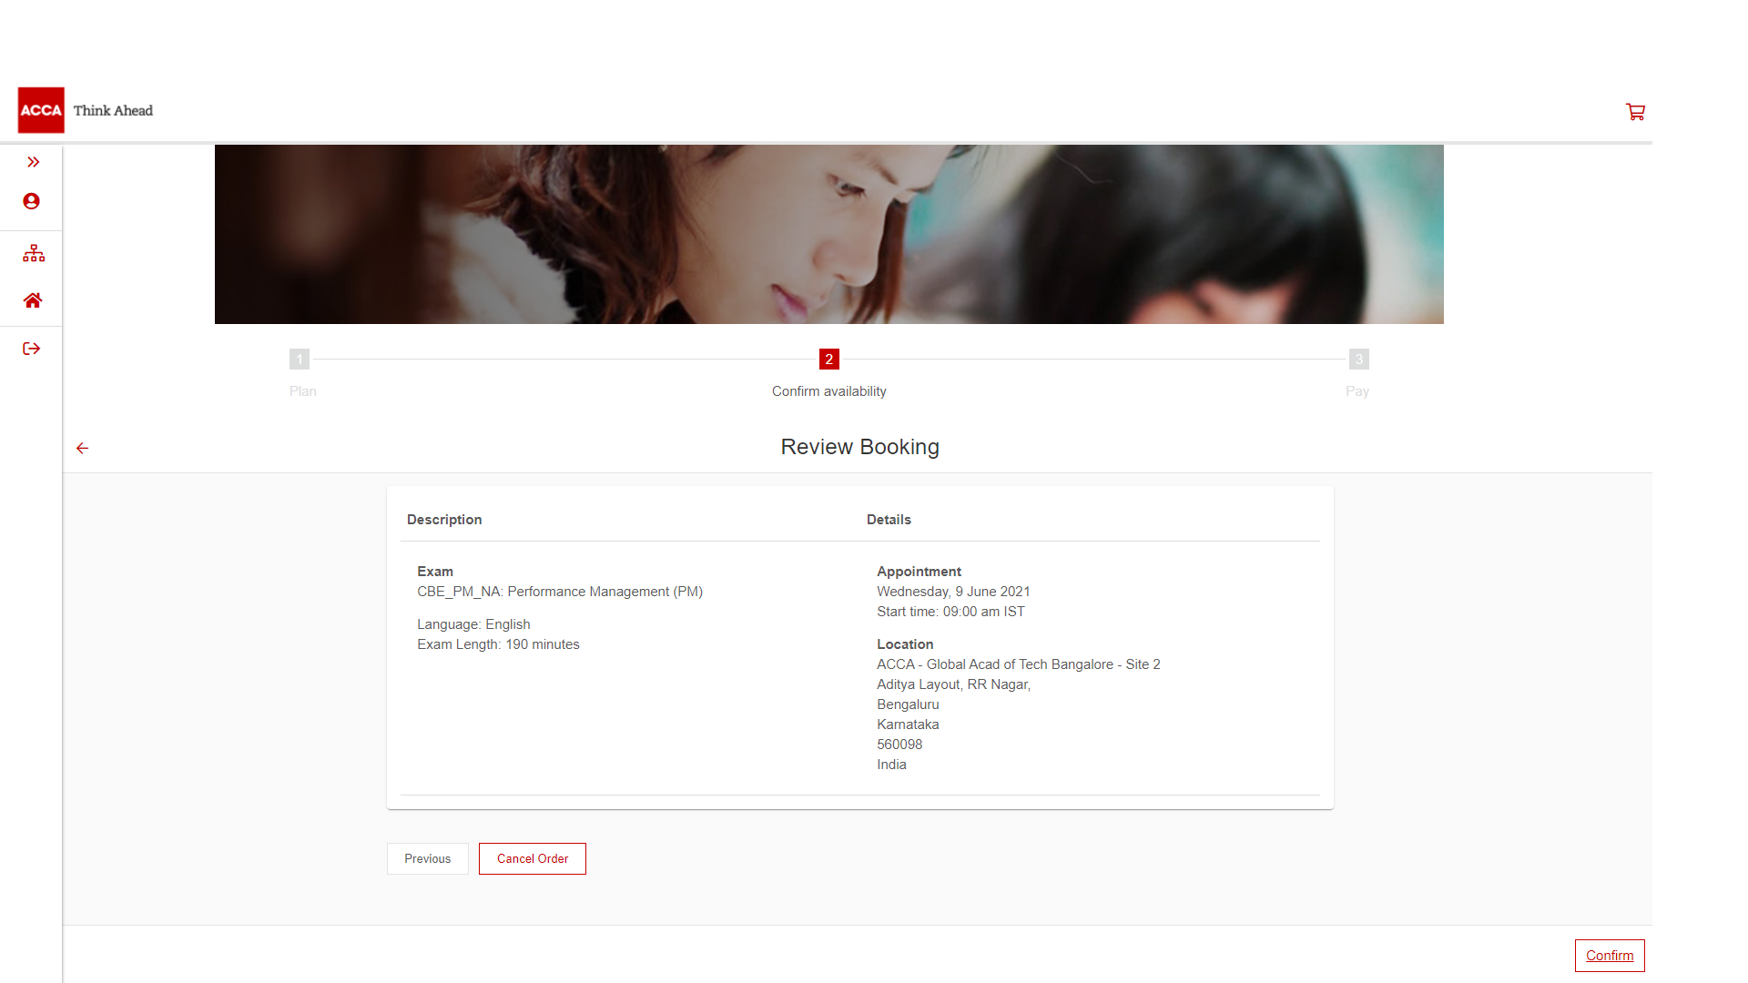Open the sitemap hierarchy icon in sidebar

34,253
